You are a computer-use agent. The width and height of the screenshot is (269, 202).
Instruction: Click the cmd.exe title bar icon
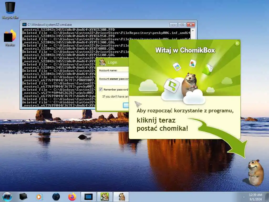24,24
